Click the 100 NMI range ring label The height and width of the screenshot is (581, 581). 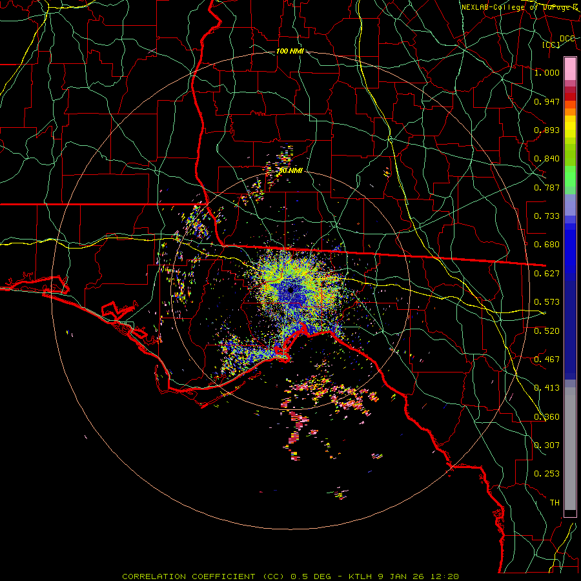tap(290, 51)
